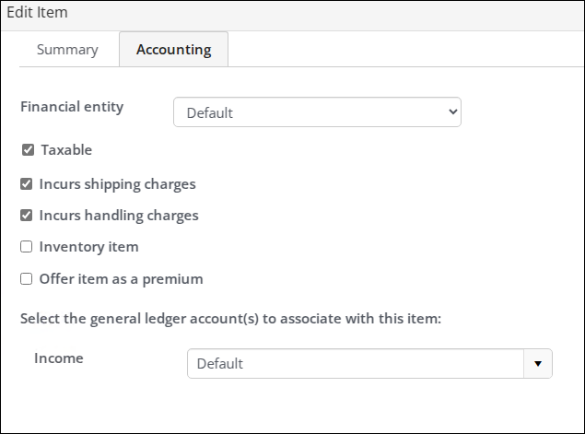Click the Edit Item window title
Image resolution: width=585 pixels, height=434 pixels.
click(x=37, y=13)
